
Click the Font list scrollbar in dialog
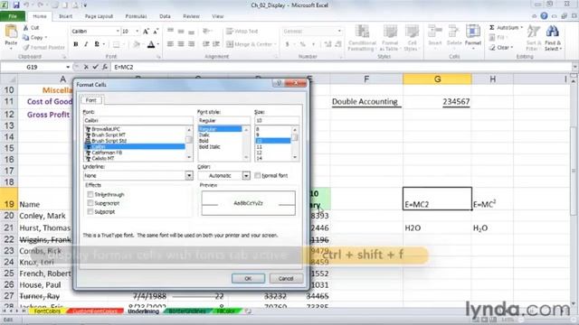189,144
